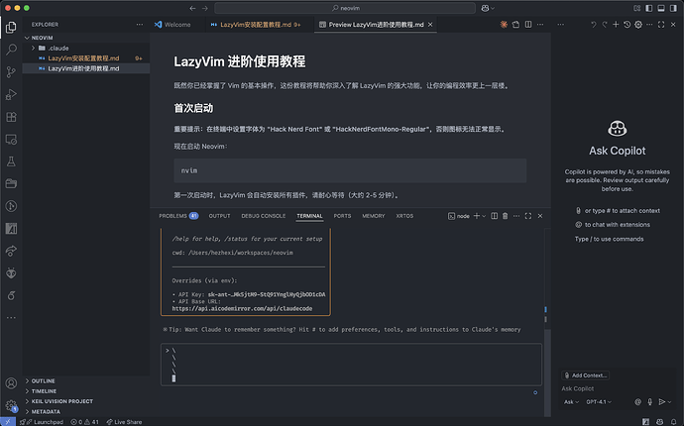Screen dimensions: 684x426
Task: Open Copilot chat settings gear
Action: click(x=638, y=25)
